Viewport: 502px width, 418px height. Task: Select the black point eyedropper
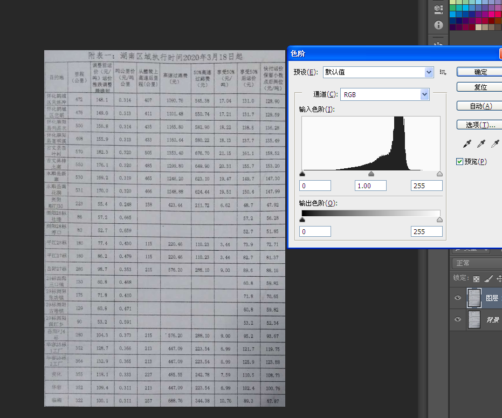click(x=467, y=144)
